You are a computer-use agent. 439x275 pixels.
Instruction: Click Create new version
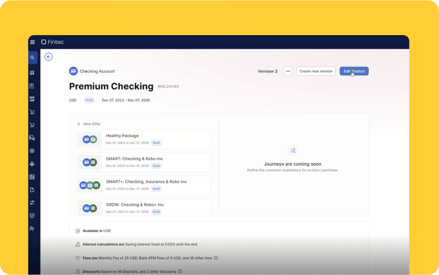316,71
